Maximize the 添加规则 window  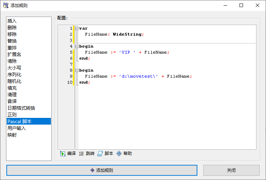click(241, 5)
